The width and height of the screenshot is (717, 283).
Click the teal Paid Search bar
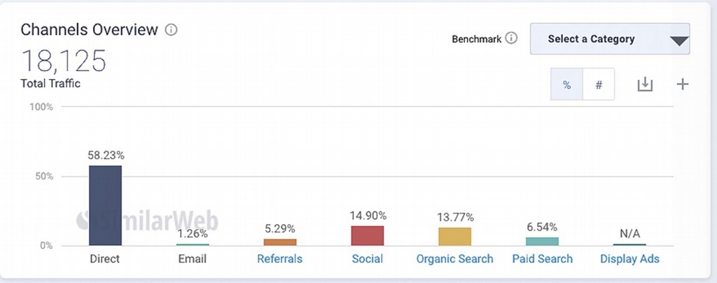pos(542,241)
